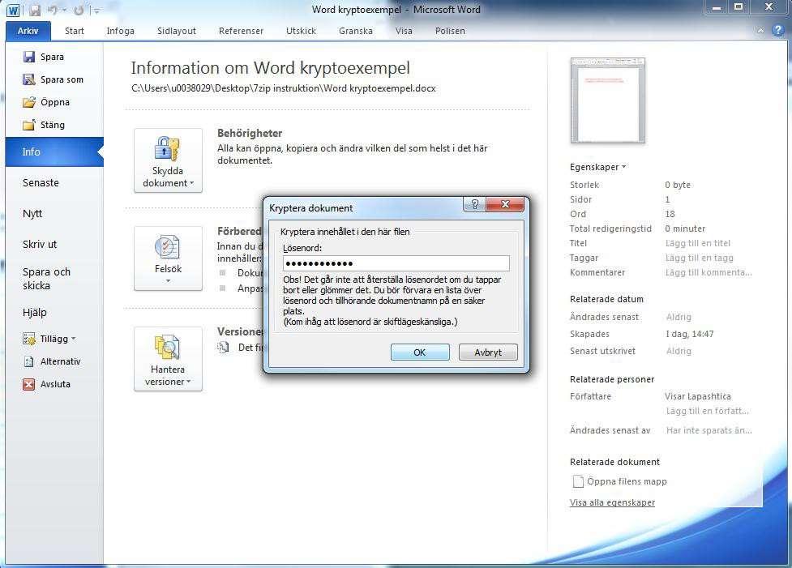Click Stäng in the backstage menu
Screen dimensions: 792x568
tap(53, 125)
